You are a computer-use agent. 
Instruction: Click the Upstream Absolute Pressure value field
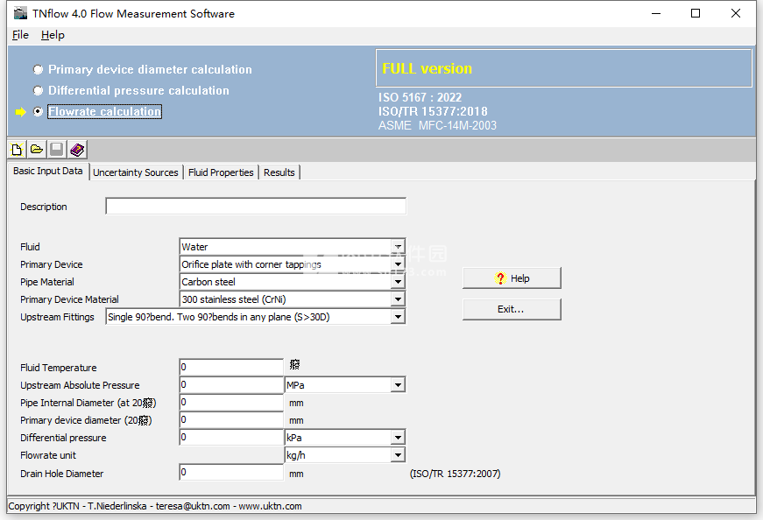[x=231, y=384]
